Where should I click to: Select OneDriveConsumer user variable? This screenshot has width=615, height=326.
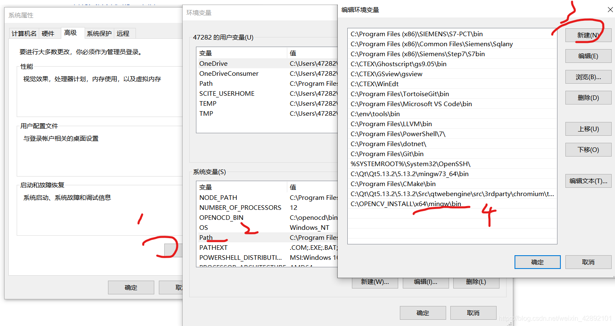(x=267, y=74)
